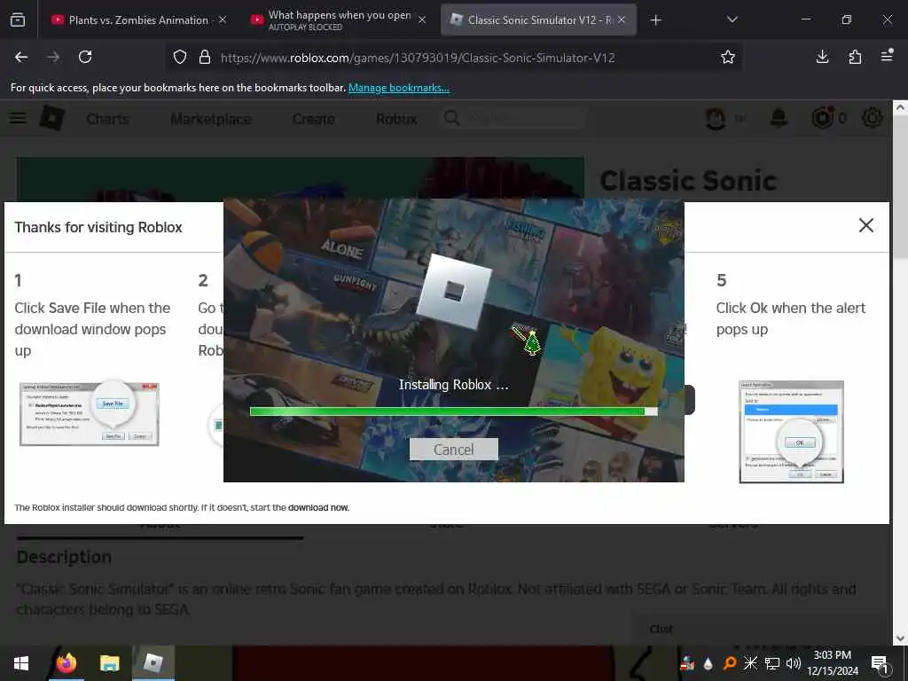The height and width of the screenshot is (681, 908).
Task: Open Firefox application menu
Action: (887, 56)
